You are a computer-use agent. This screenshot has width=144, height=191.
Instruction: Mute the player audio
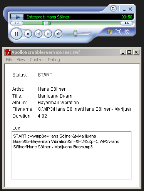59,34
